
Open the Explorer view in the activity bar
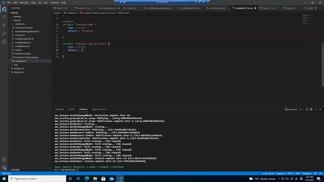pyautogui.click(x=4, y=9)
